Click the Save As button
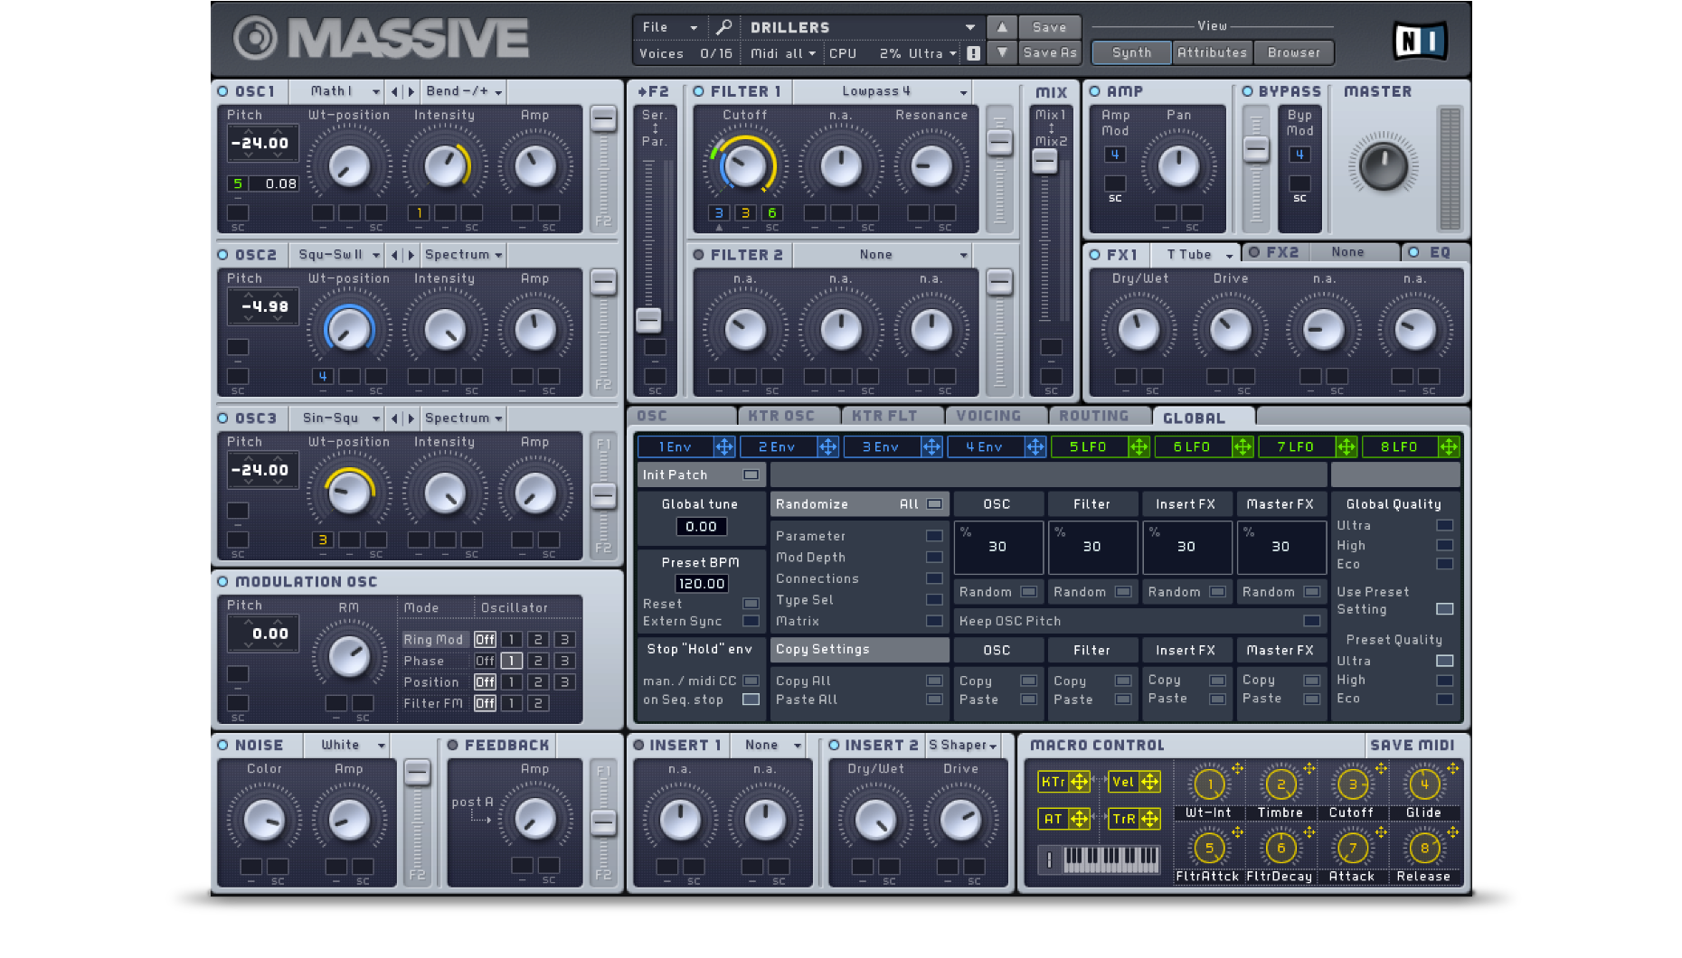This screenshot has height=958, width=1682. tap(1049, 53)
